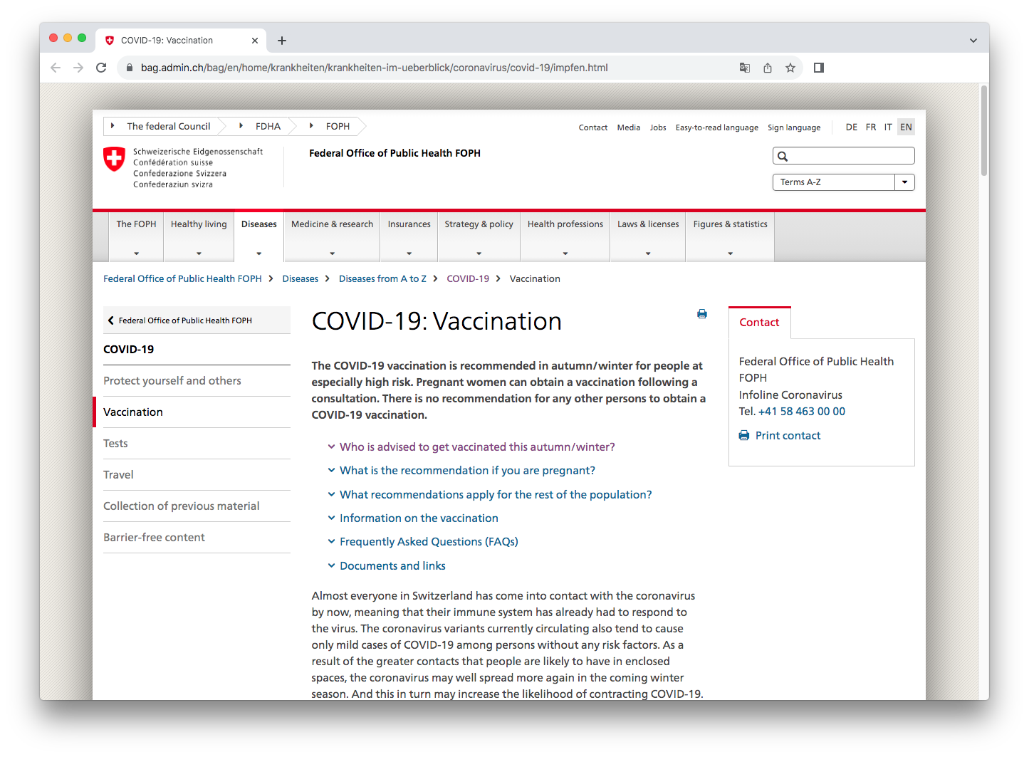Go to COVID-19 breadcrumb link
Screen dimensions: 1029x757
click(x=468, y=278)
